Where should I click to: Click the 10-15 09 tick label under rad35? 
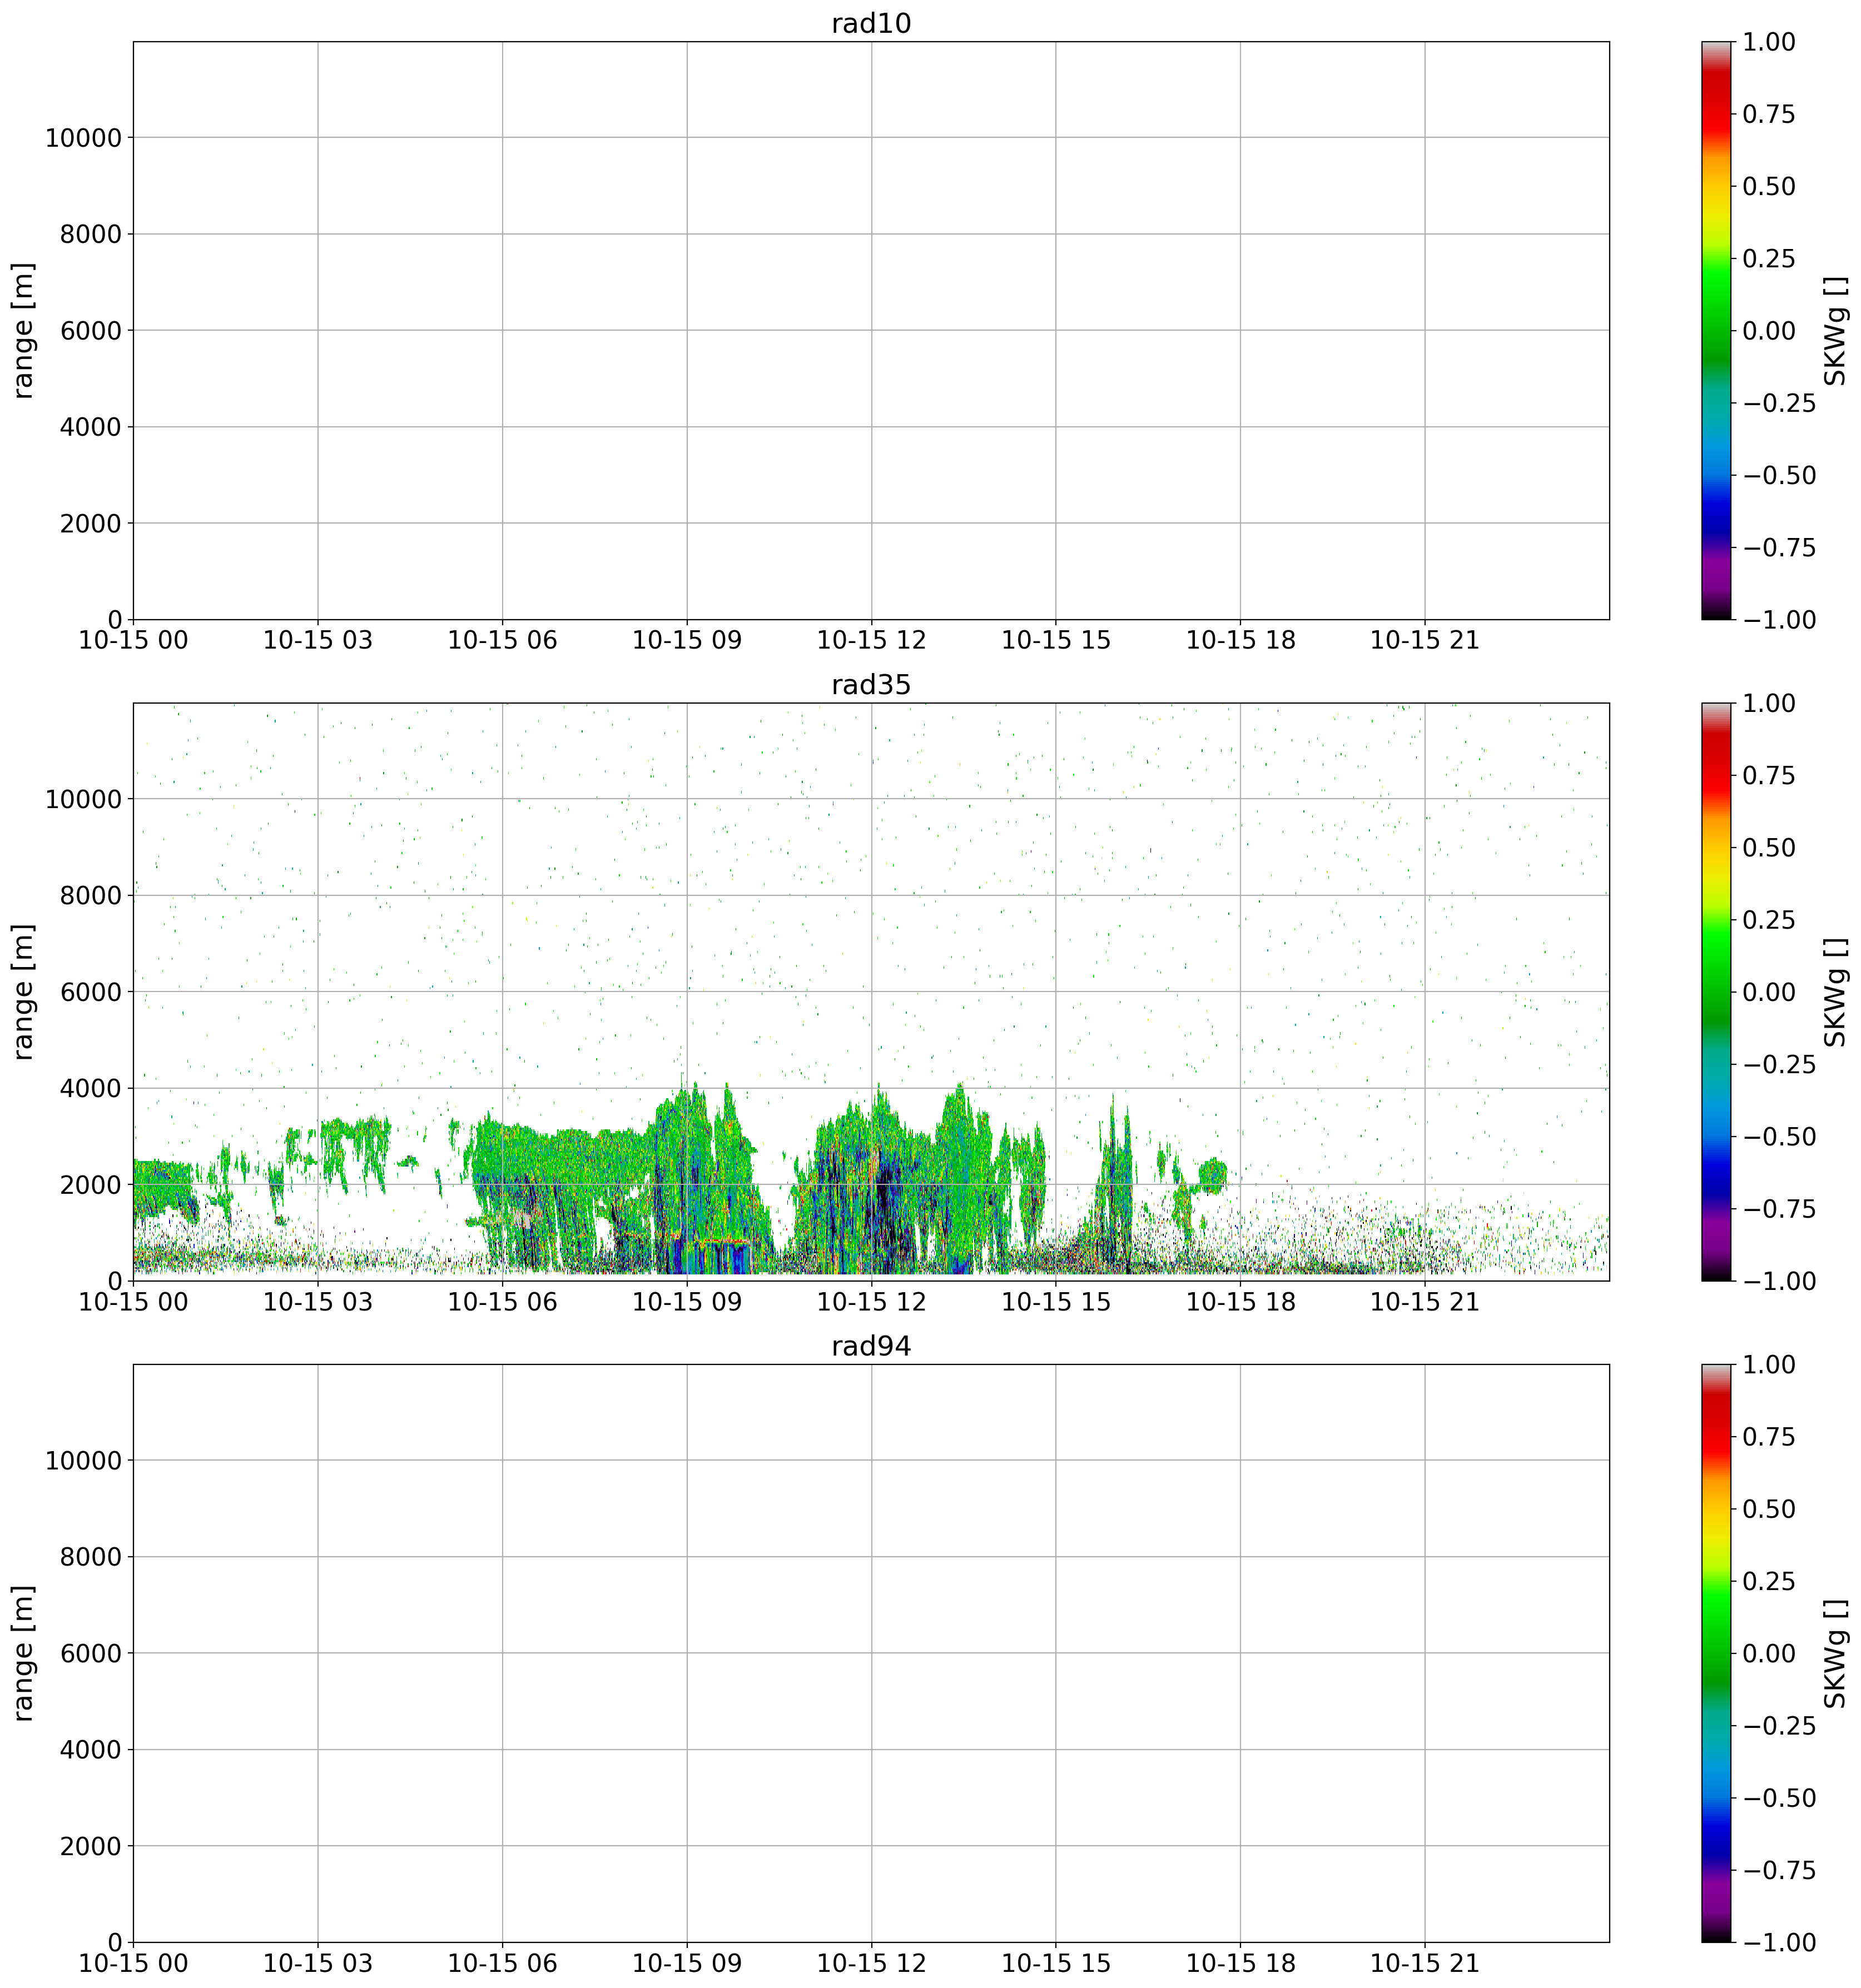pos(686,1302)
